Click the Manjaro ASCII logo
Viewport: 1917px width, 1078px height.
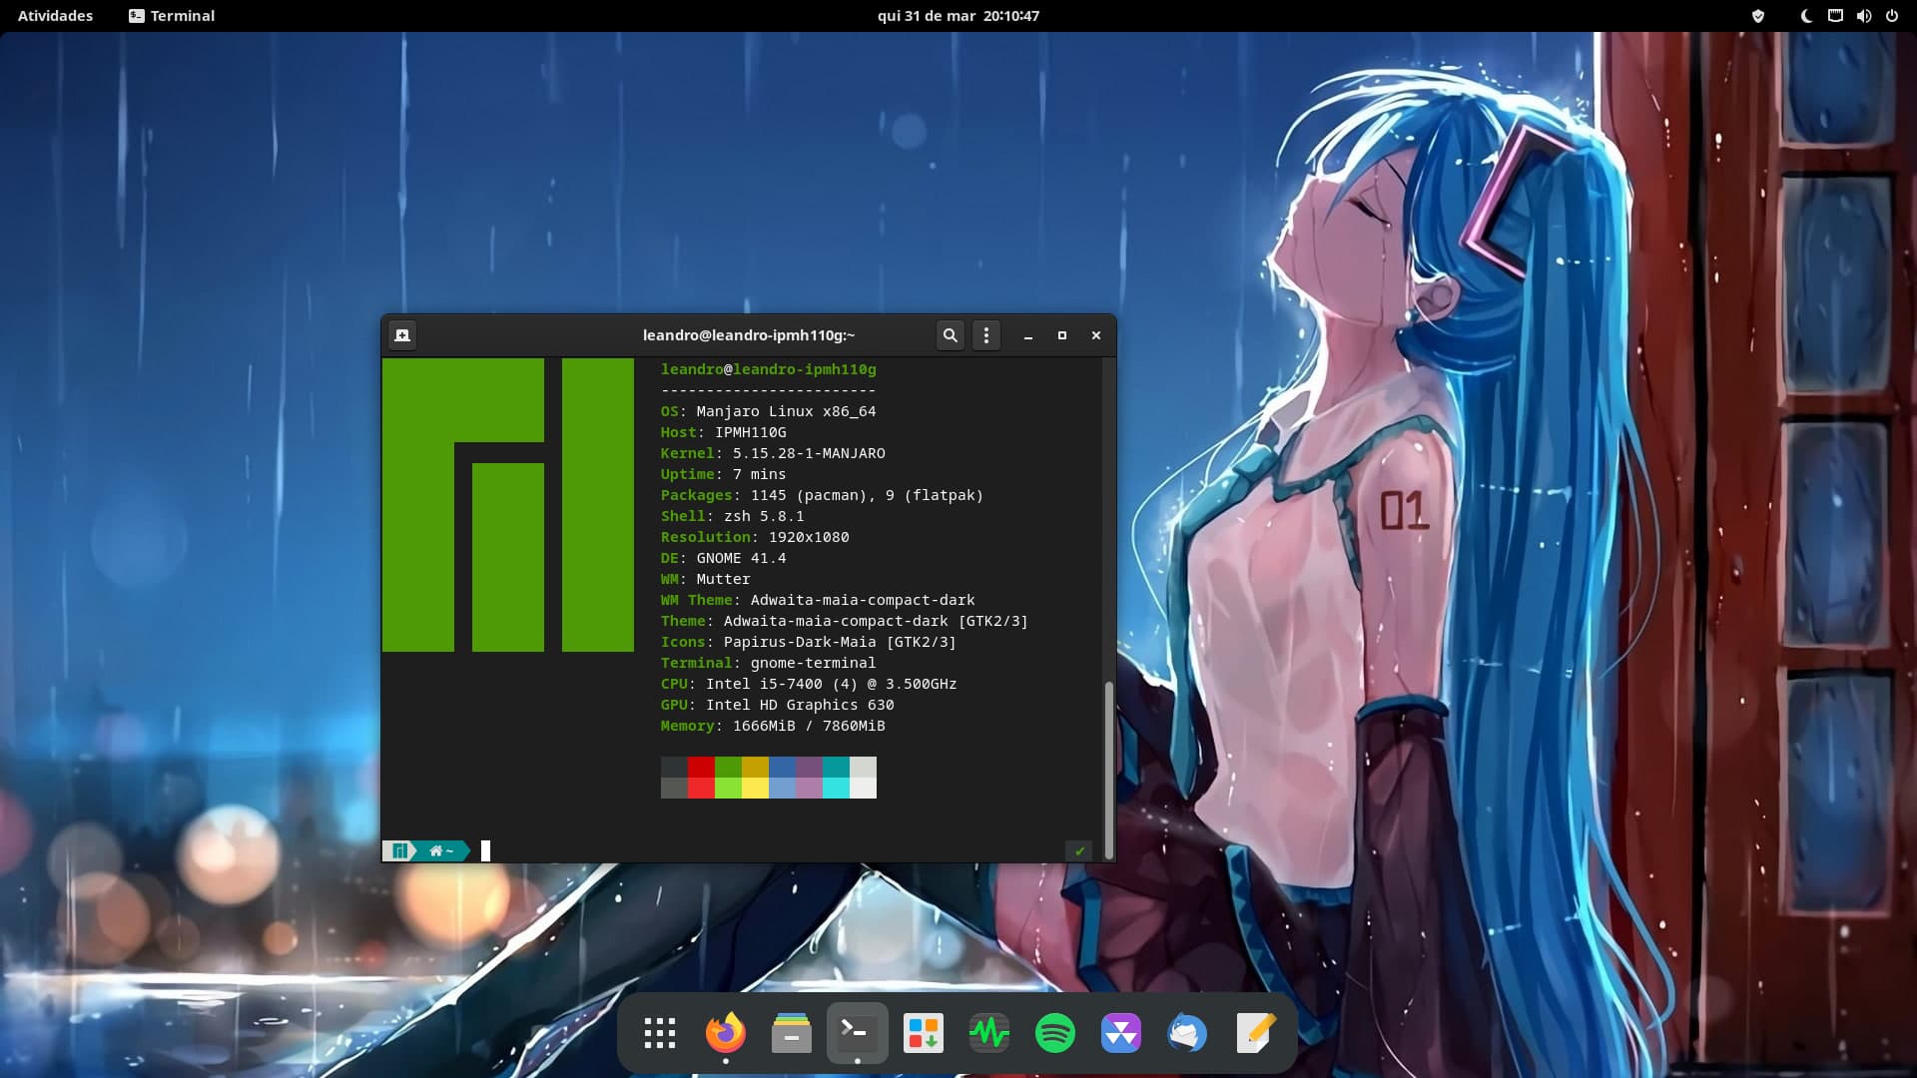coord(508,505)
